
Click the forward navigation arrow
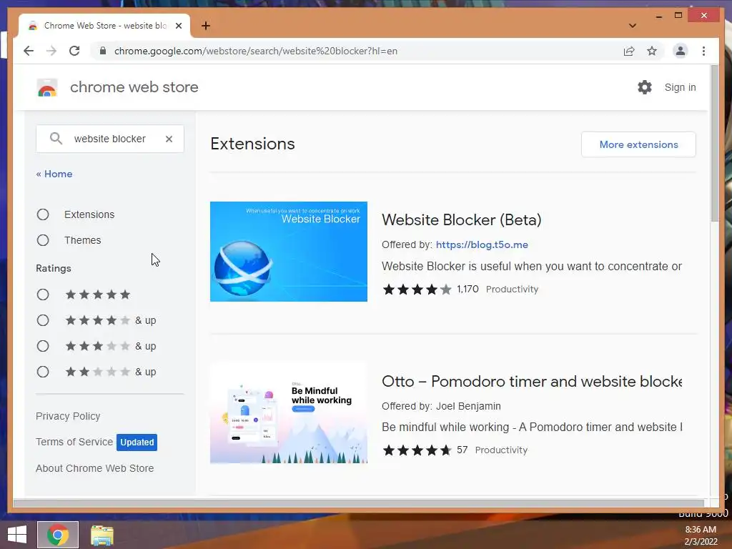pos(51,51)
